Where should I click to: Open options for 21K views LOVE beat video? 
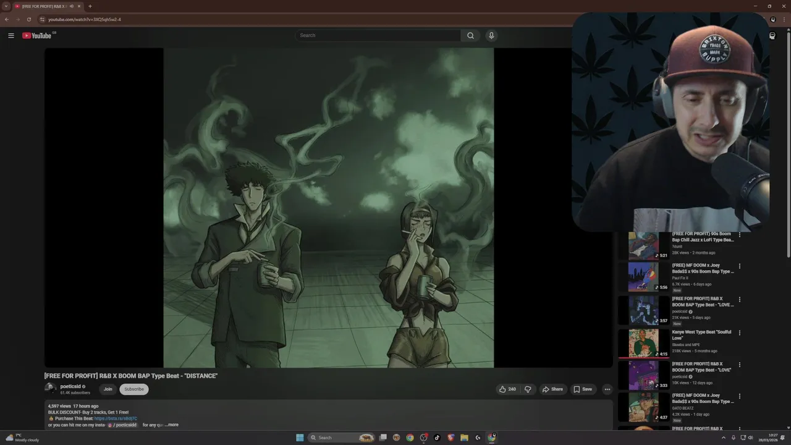click(x=739, y=300)
